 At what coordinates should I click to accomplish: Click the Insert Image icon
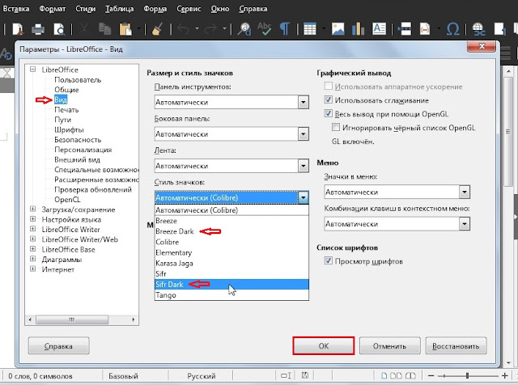pyautogui.click(x=338, y=29)
